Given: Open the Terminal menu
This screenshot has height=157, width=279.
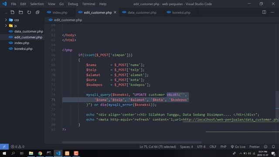Looking at the screenshot, I should coord(88,4).
